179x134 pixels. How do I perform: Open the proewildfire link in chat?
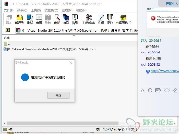click(165, 71)
